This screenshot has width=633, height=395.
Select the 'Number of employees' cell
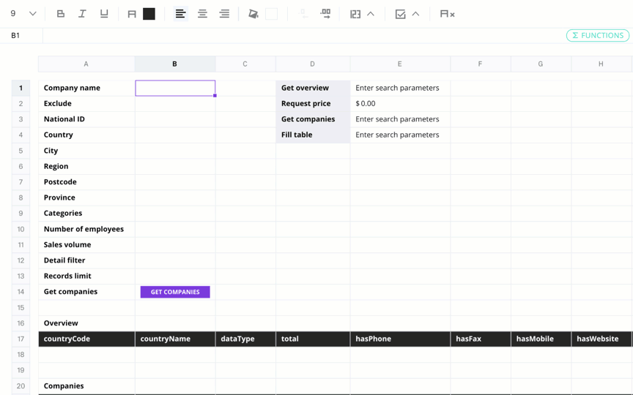point(86,229)
